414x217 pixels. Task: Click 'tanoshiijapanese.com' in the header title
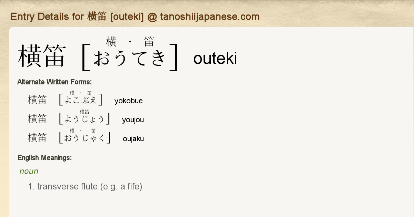[x=209, y=17]
